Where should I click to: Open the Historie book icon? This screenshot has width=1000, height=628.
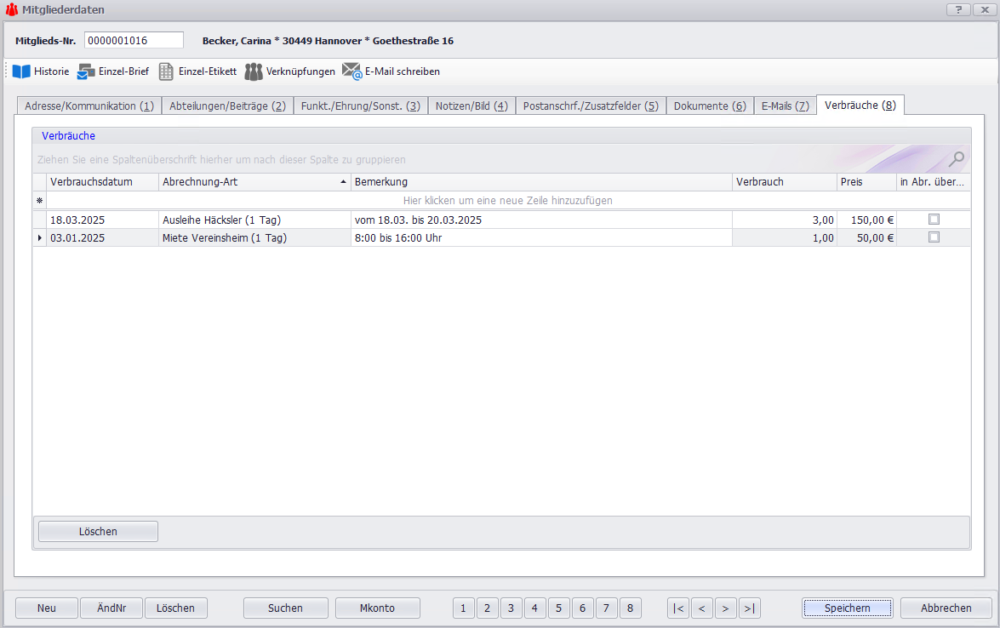point(21,71)
